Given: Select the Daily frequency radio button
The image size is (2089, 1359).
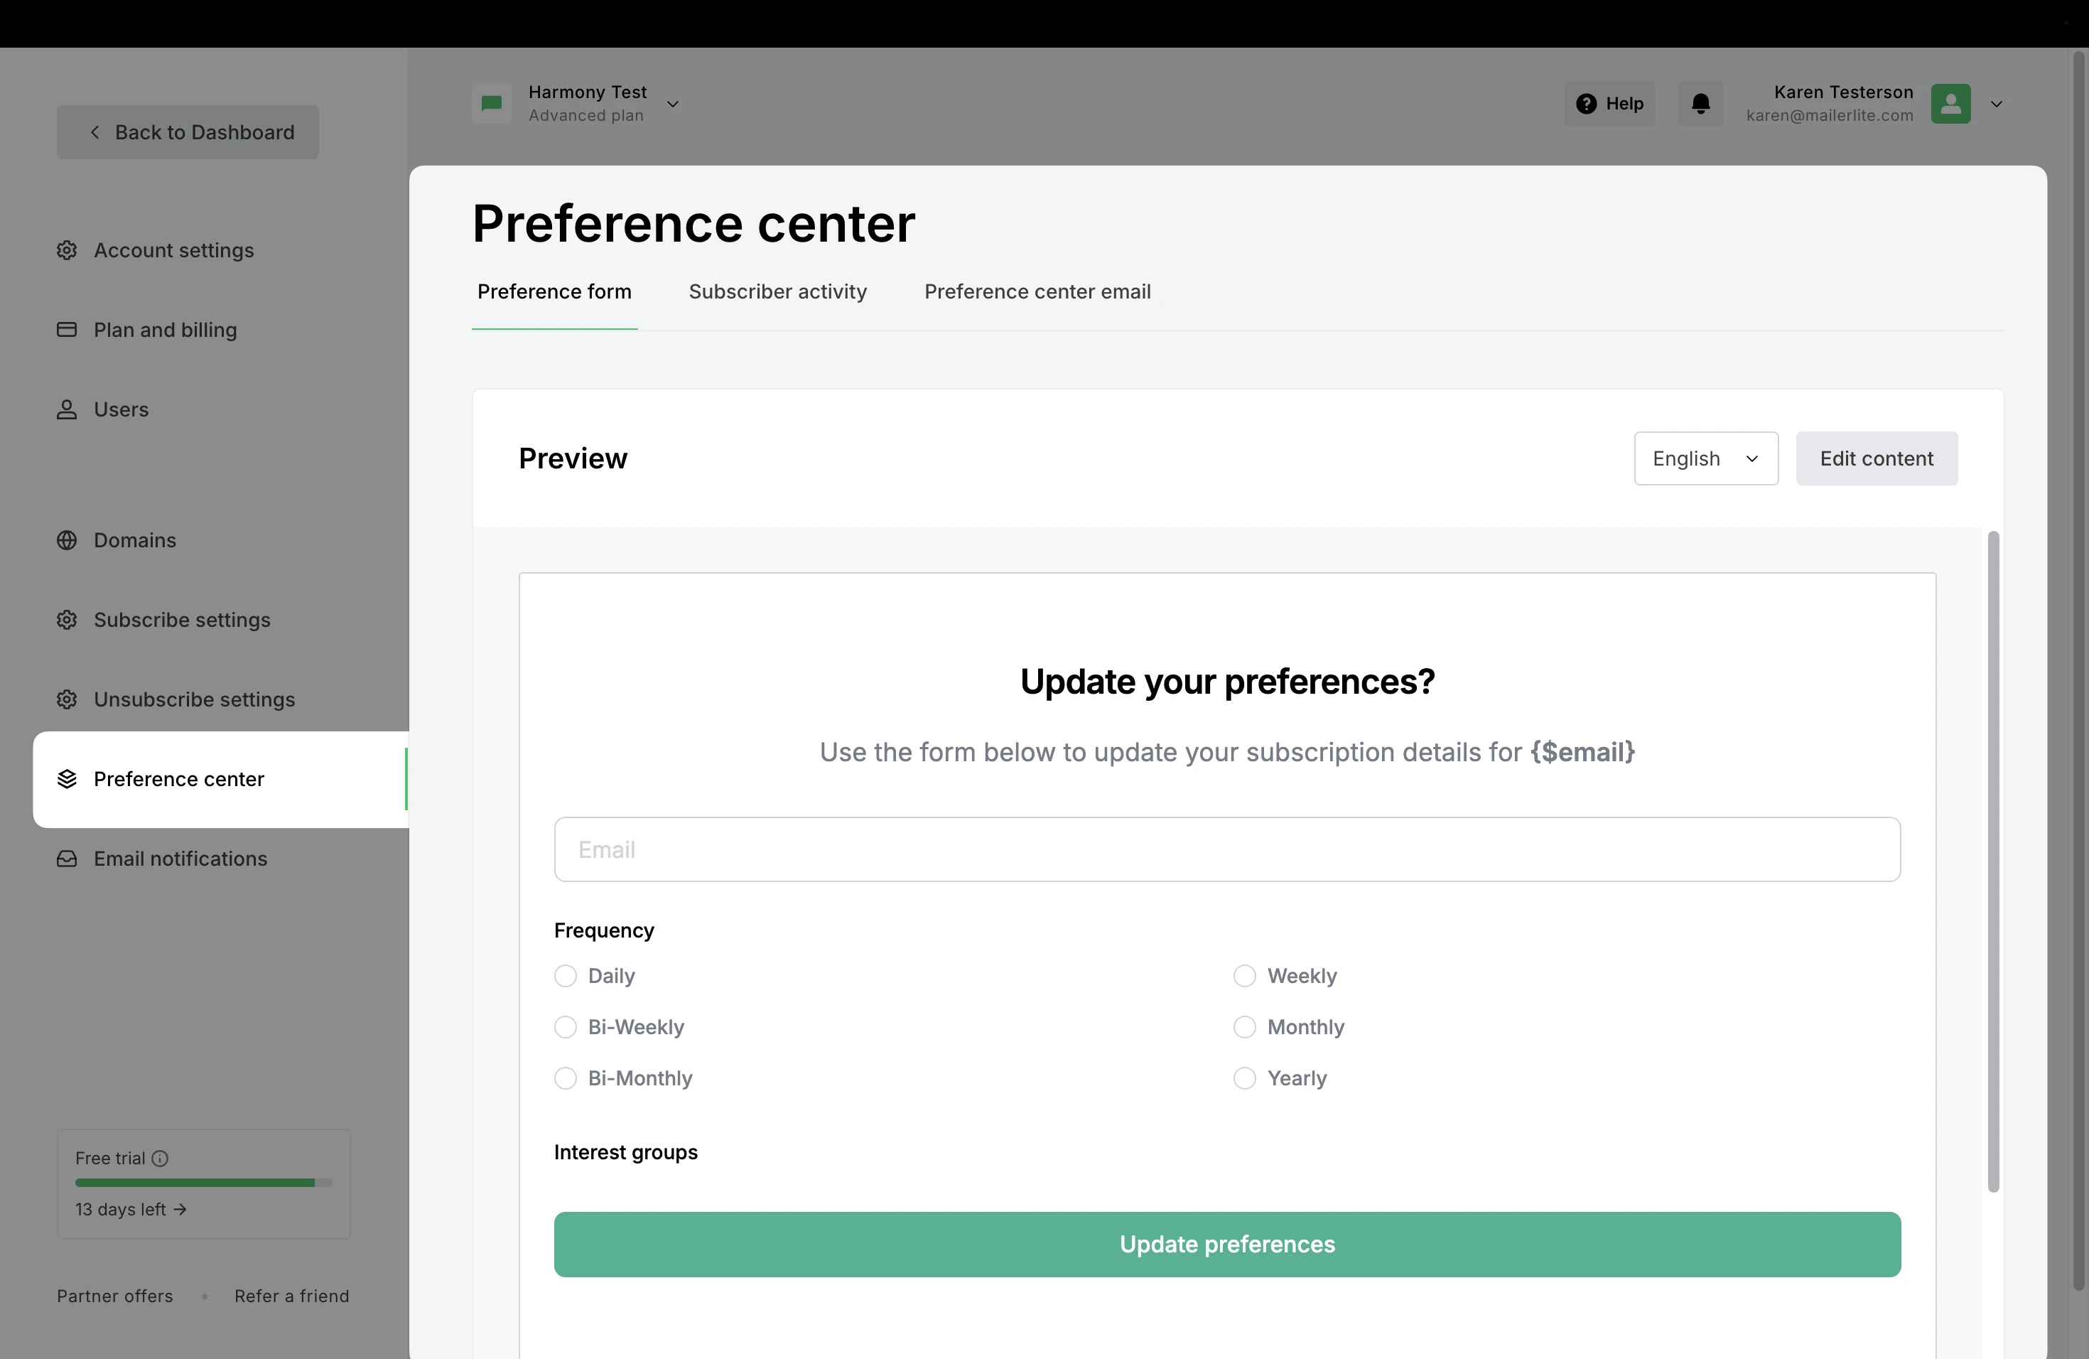Looking at the screenshot, I should [x=566, y=975].
